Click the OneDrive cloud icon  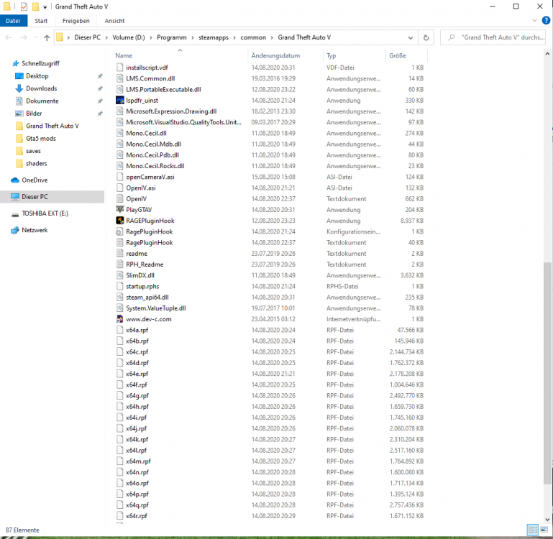15,180
